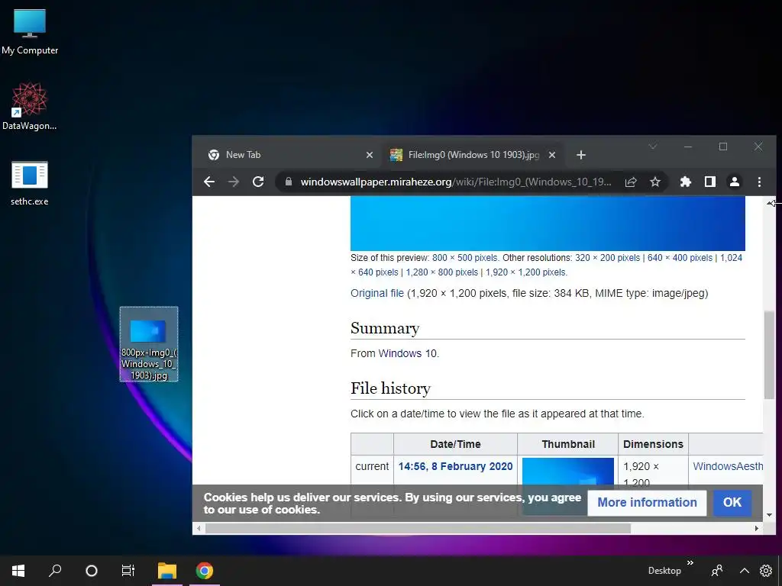Select the sethc.exe desktop icon
782x586 pixels.
(x=30, y=183)
